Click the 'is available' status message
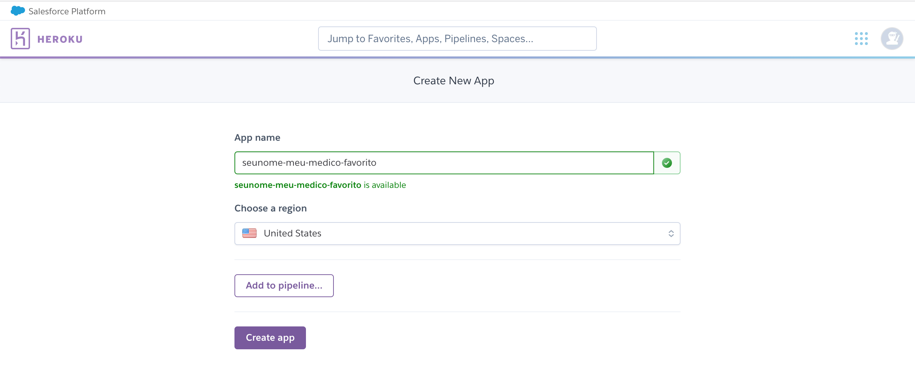This screenshot has width=915, height=375. pyautogui.click(x=320, y=185)
